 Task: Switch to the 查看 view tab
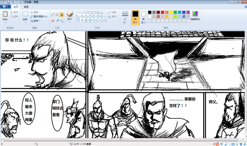click(26, 7)
